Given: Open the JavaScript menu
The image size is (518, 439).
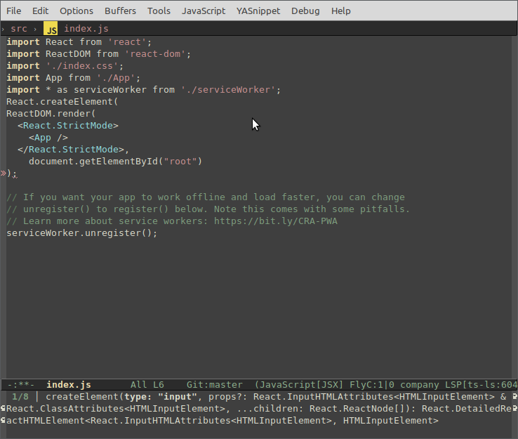Looking at the screenshot, I should tap(204, 11).
